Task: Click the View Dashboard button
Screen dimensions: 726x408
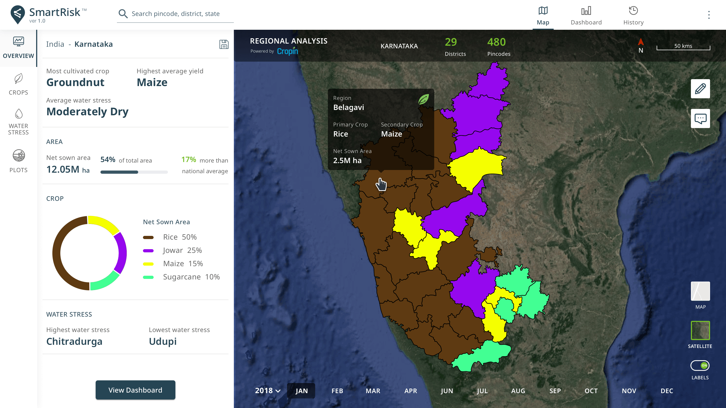Action: pos(135,390)
